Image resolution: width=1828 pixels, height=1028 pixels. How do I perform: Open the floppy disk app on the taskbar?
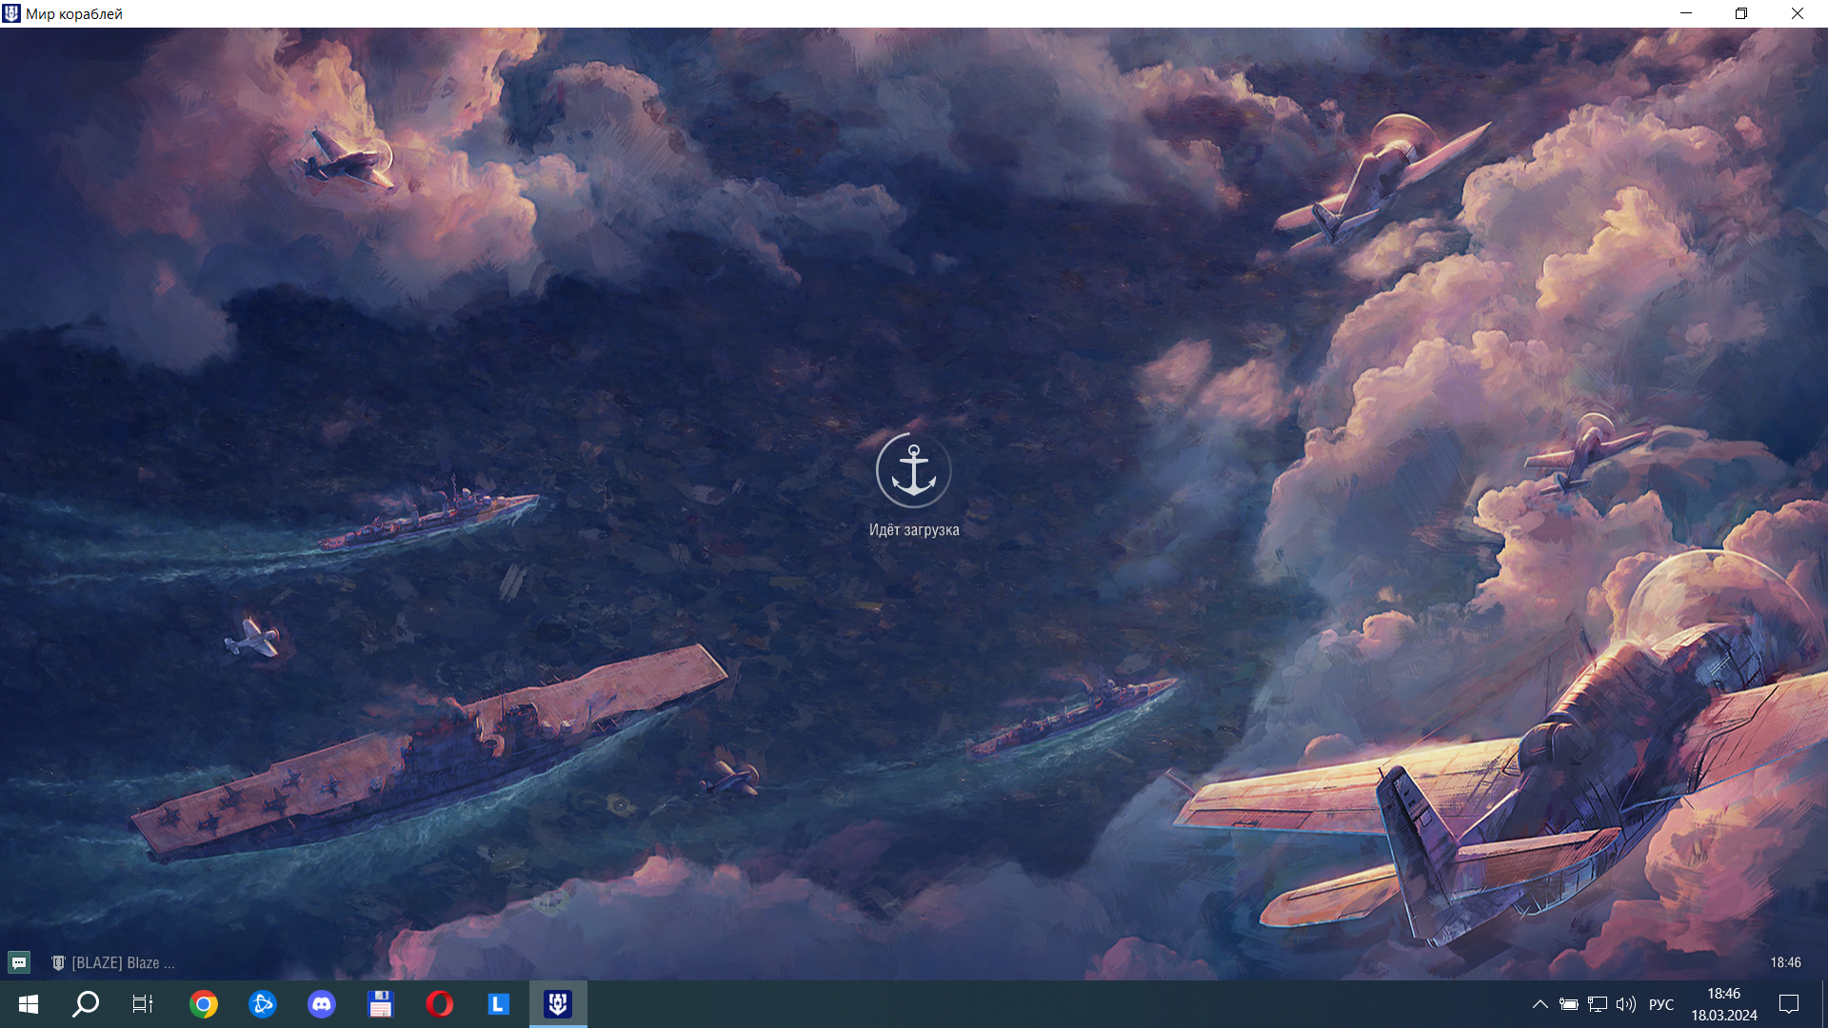click(381, 1004)
